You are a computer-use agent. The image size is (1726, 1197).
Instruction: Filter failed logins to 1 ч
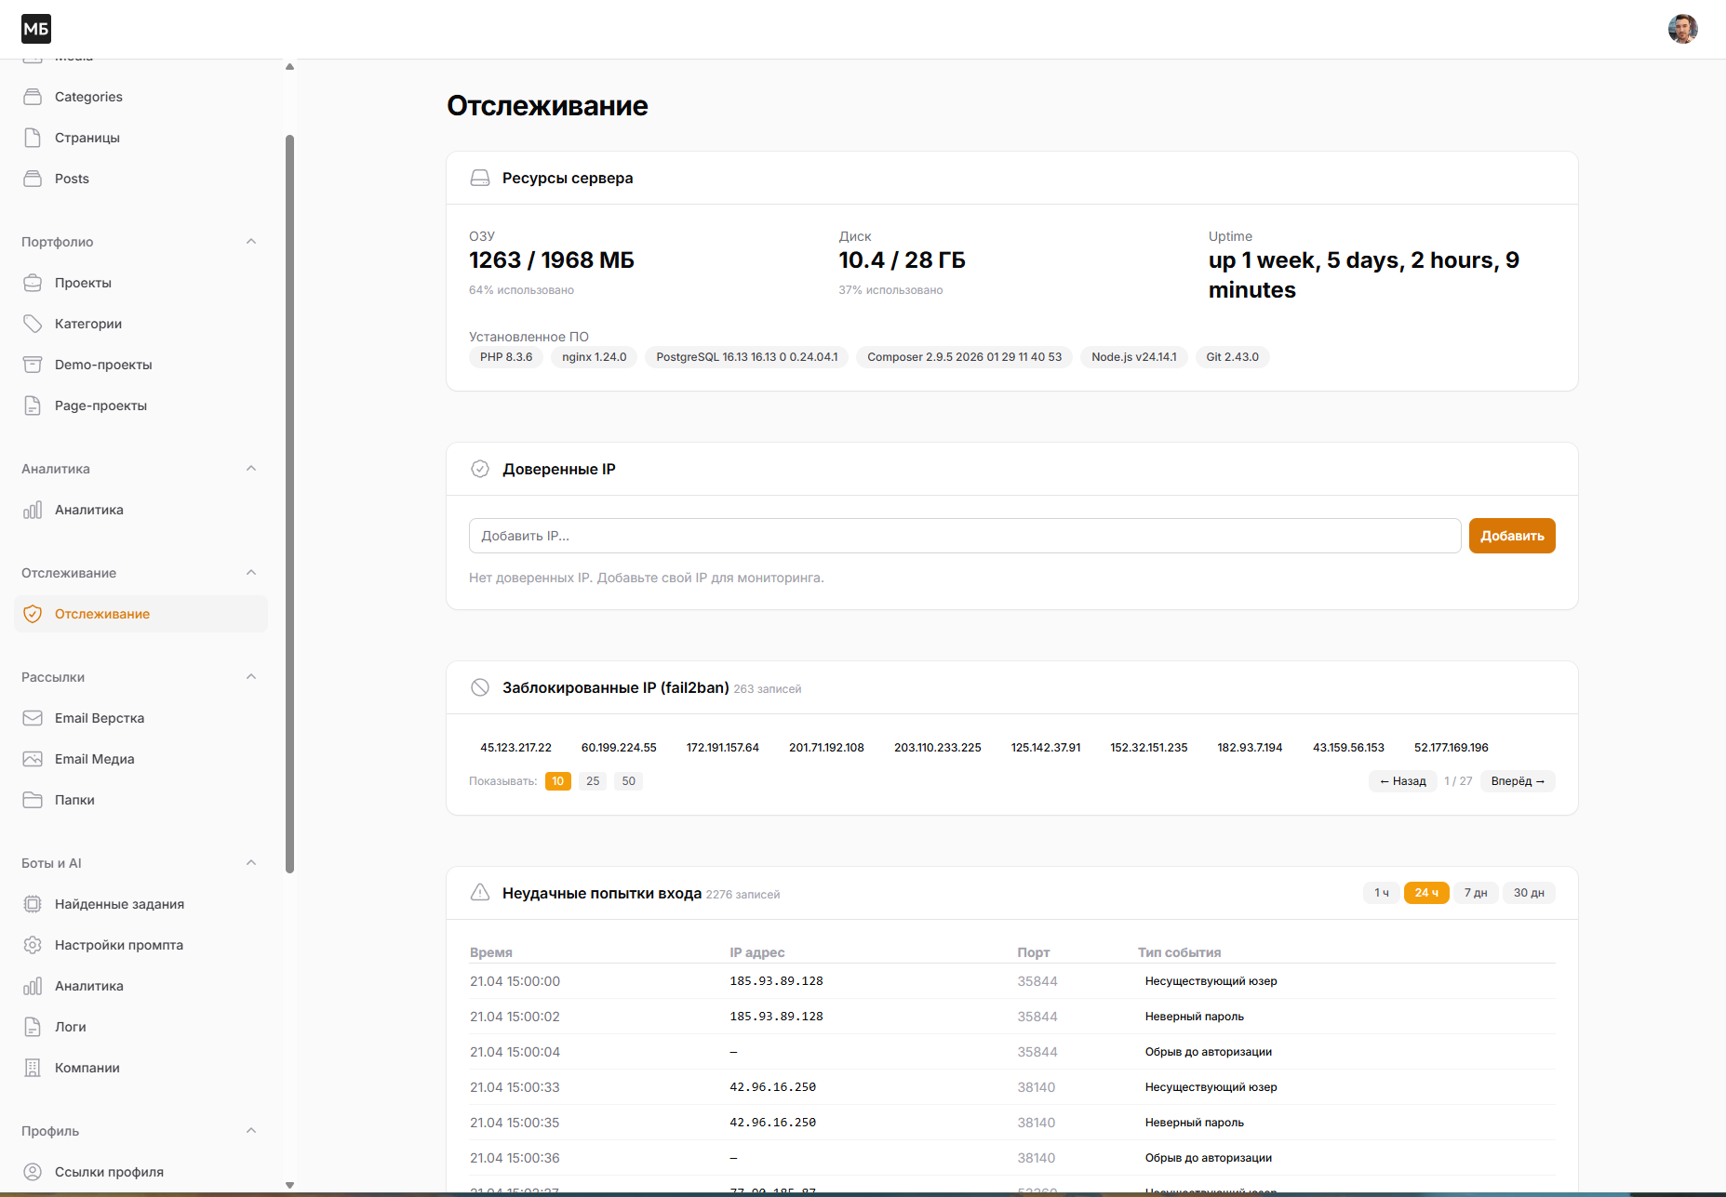pyautogui.click(x=1381, y=893)
